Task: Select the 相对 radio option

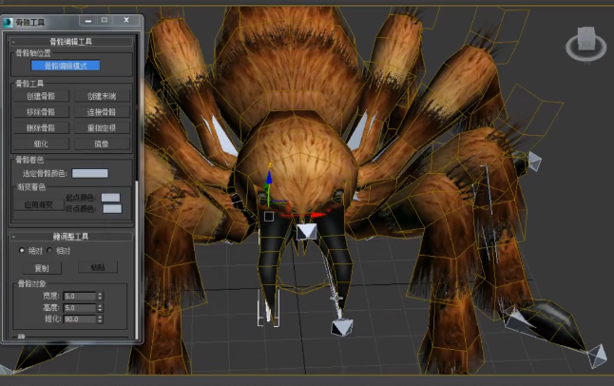Action: point(49,250)
